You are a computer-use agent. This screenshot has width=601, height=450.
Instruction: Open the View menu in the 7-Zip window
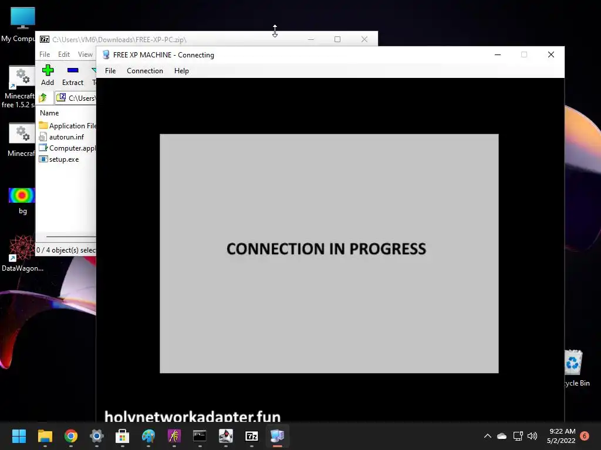click(x=85, y=54)
